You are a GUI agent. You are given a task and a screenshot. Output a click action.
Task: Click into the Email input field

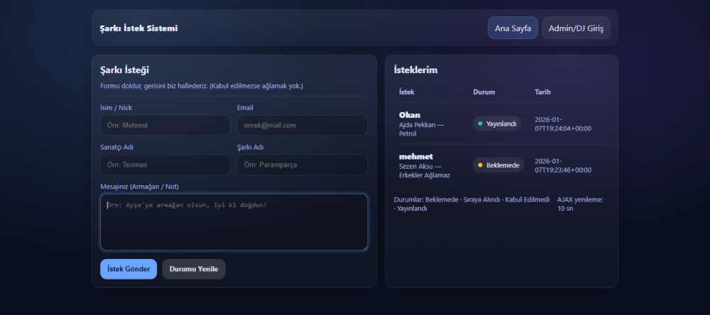[x=302, y=126]
